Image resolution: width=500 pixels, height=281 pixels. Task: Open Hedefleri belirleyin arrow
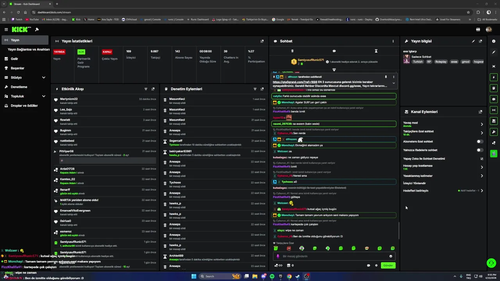point(482,191)
